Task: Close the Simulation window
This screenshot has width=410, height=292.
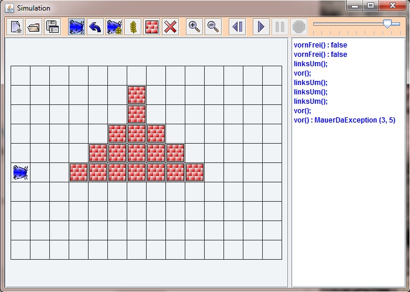Action: tap(392, 6)
